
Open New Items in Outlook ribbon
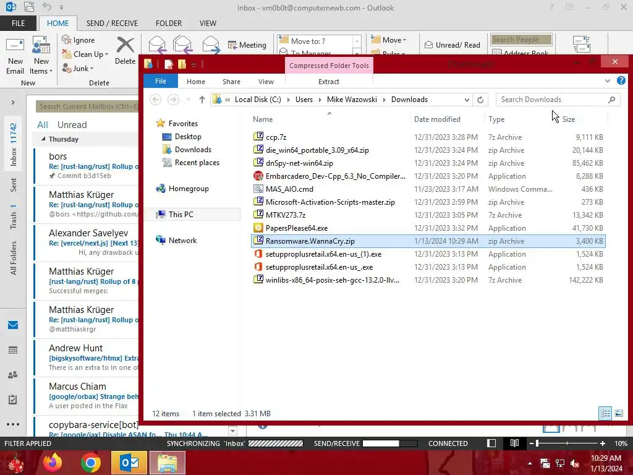41,55
